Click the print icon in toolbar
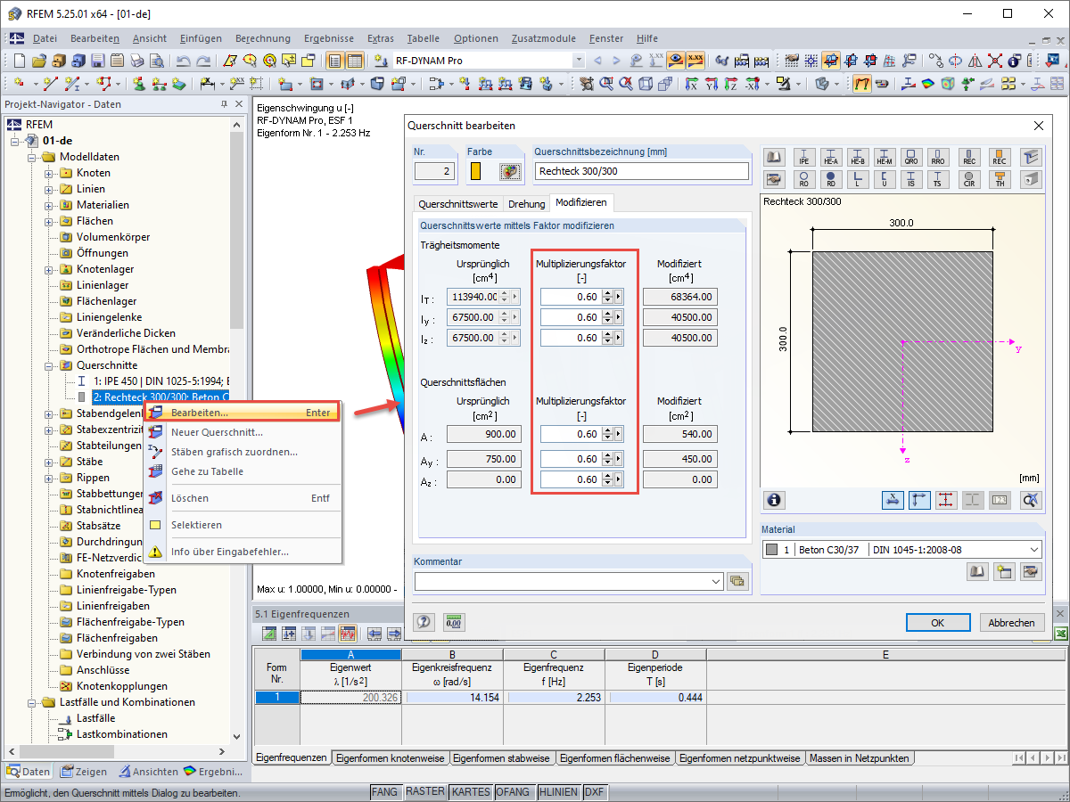1070x802 pixels. pos(136,61)
